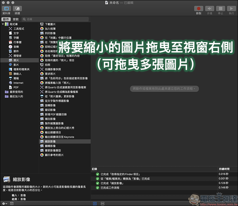
Task: Run the workflow with 執行 button
Action: pos(231,9)
